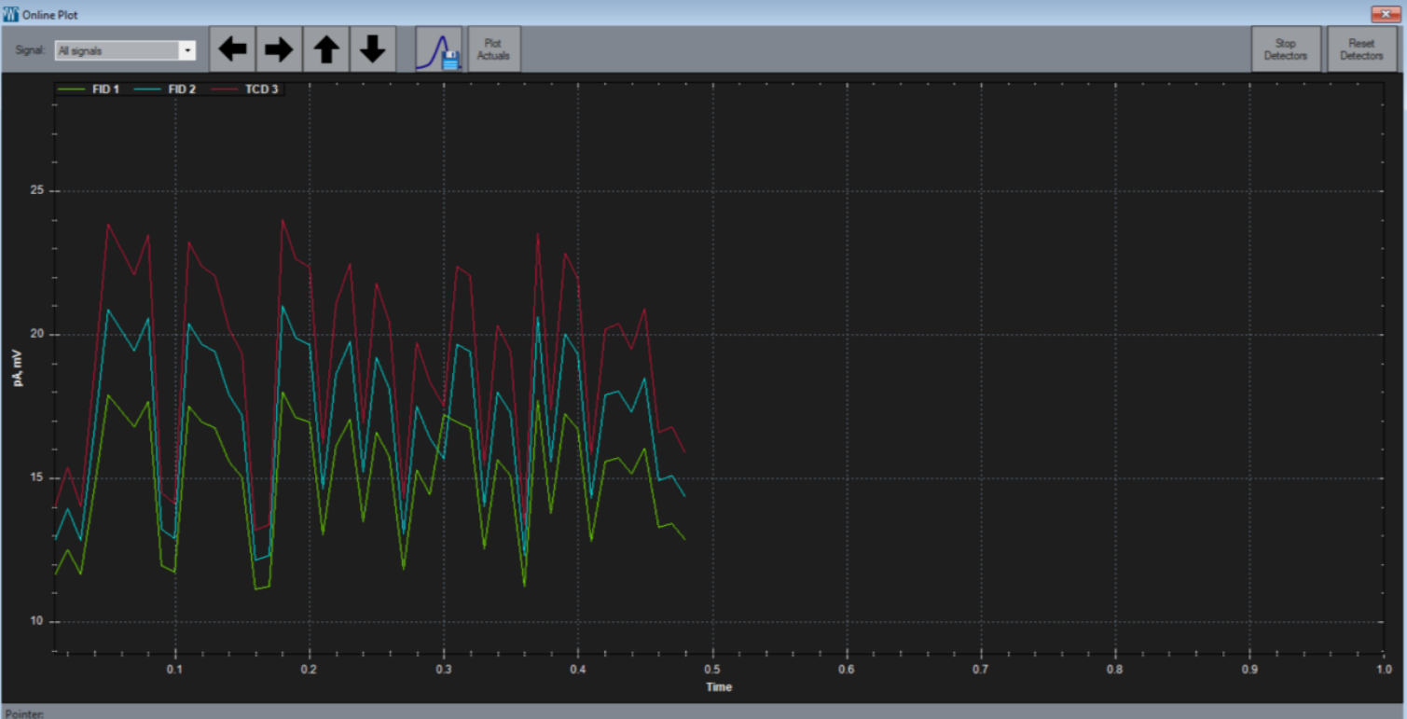Click the Reset Detectors button
1407x719 pixels.
(1361, 48)
